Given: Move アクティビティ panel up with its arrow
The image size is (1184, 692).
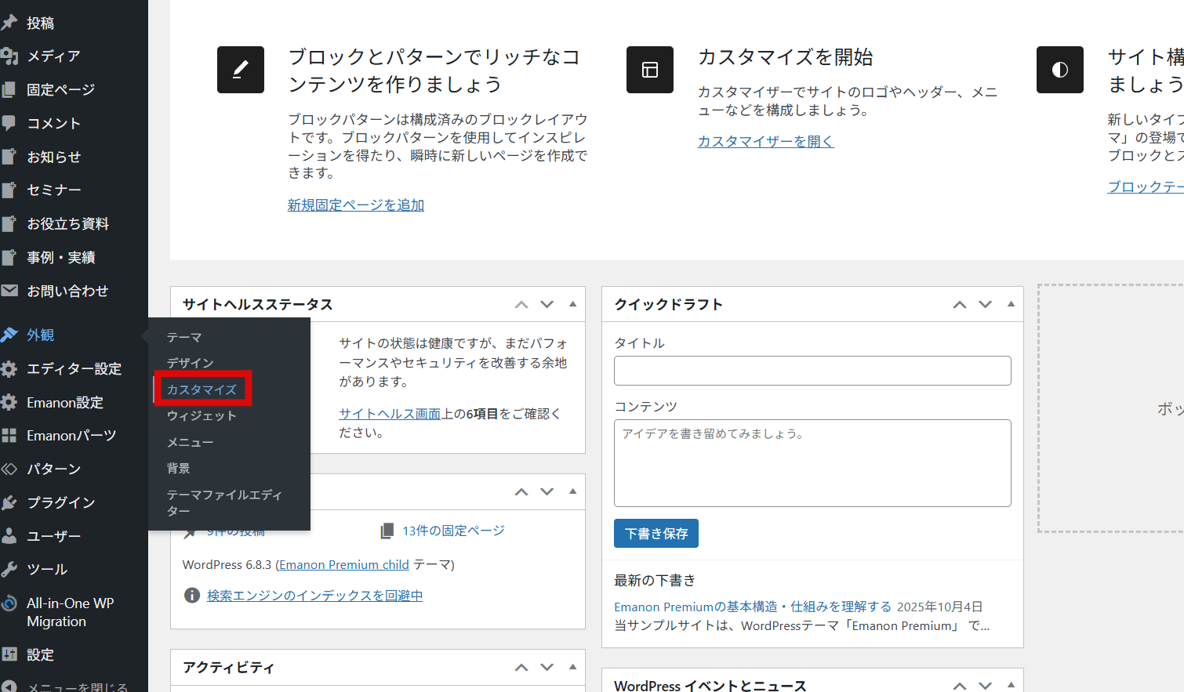Looking at the screenshot, I should pyautogui.click(x=521, y=668).
